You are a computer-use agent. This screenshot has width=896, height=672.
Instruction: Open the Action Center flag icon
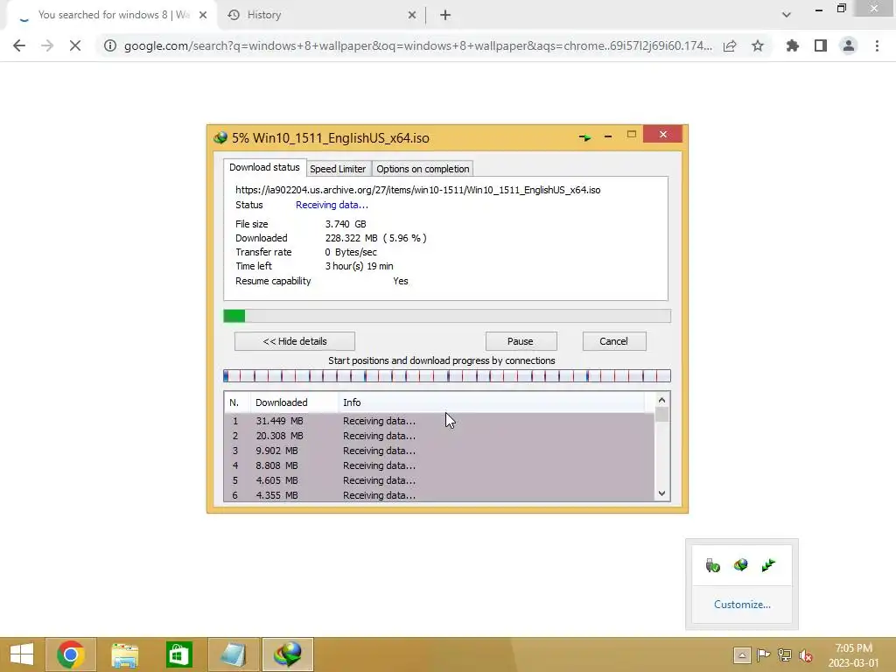click(763, 654)
